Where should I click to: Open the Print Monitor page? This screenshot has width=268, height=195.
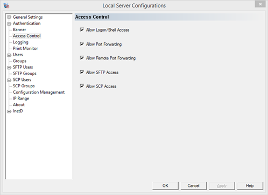point(25,48)
